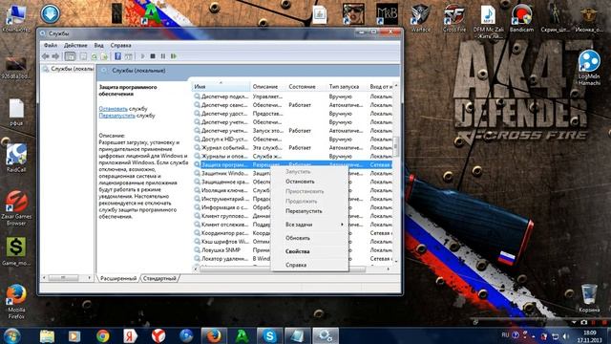Open the Справка menu in the menu bar
The image size is (611, 344).
[121, 45]
